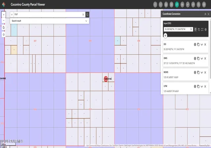The height and width of the screenshot is (148, 211).
Task: Click the Coconino County logo
Action: pyautogui.click(x=4, y=5)
